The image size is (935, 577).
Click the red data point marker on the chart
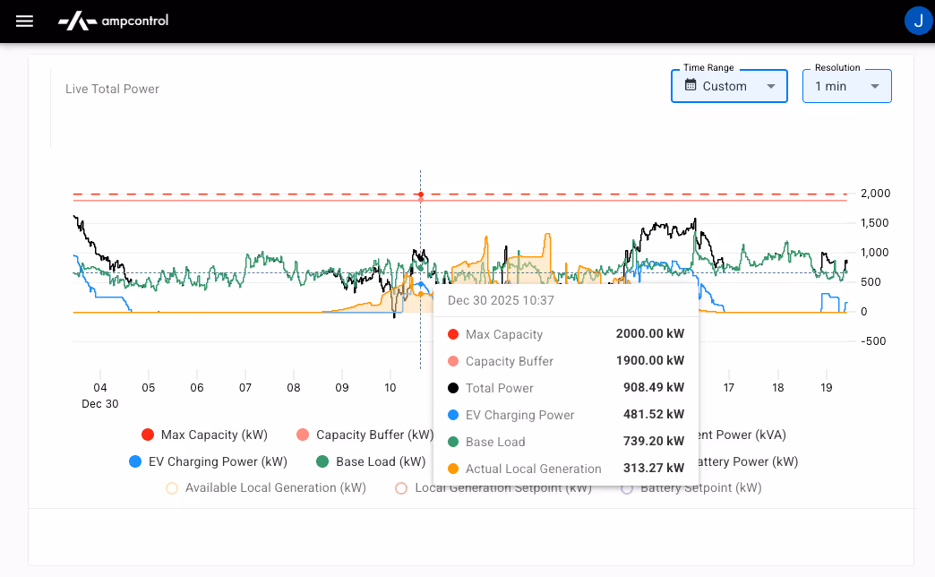420,194
